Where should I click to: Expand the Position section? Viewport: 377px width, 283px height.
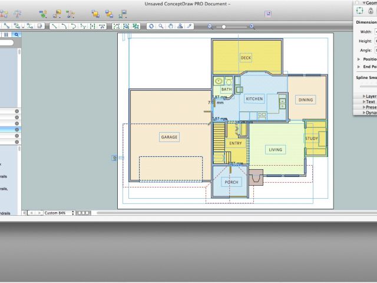[x=359, y=59]
